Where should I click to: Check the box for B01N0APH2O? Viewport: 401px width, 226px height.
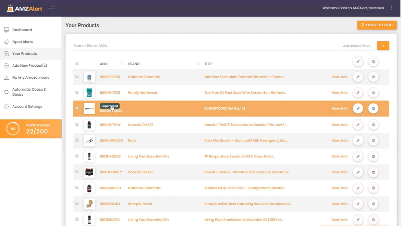pos(77,188)
